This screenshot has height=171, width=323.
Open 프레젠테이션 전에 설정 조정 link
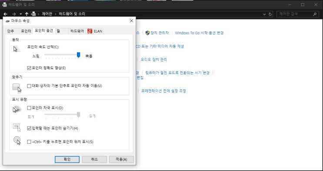coord(163,91)
